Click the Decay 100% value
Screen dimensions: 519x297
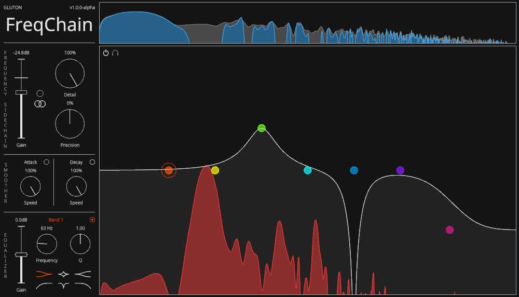coord(76,170)
